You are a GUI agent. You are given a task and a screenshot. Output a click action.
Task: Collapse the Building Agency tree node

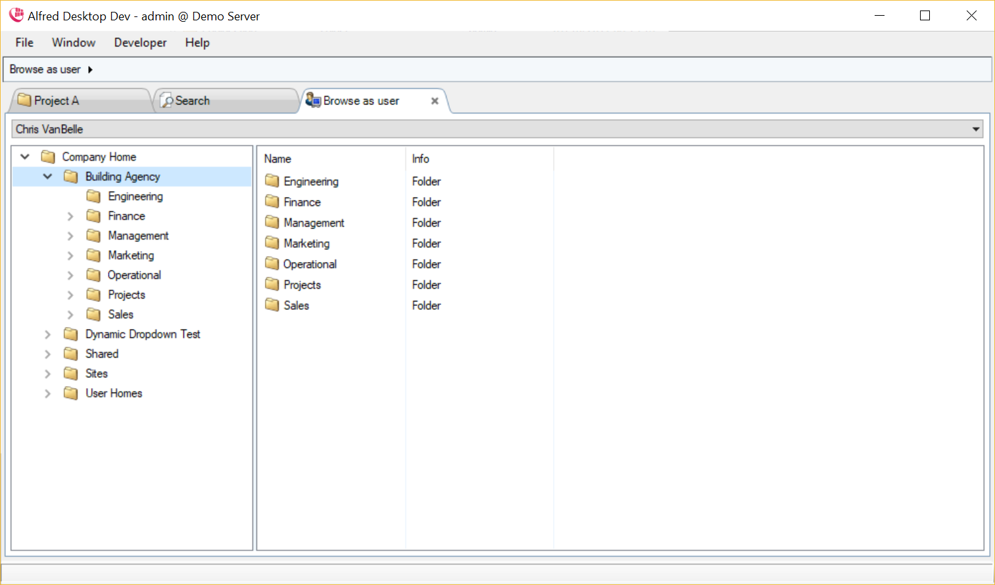click(47, 177)
